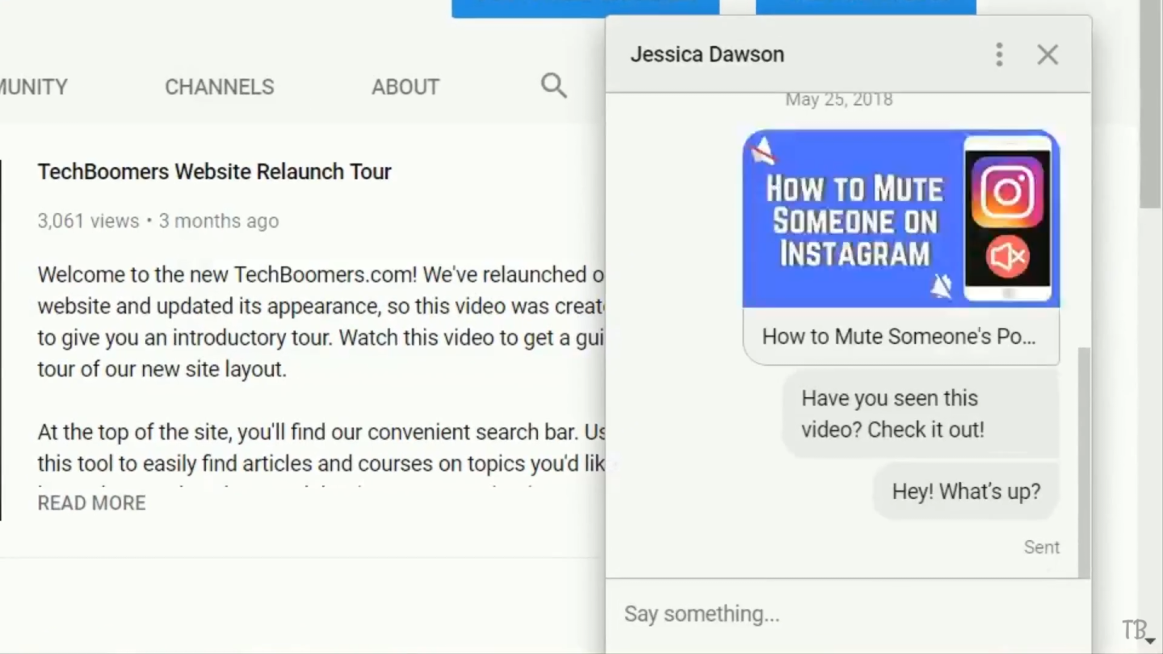Open the About tab
Viewport: 1163px width, 654px height.
click(x=405, y=87)
